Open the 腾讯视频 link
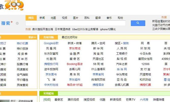Screen dimensions: 170x102 tap(73, 99)
